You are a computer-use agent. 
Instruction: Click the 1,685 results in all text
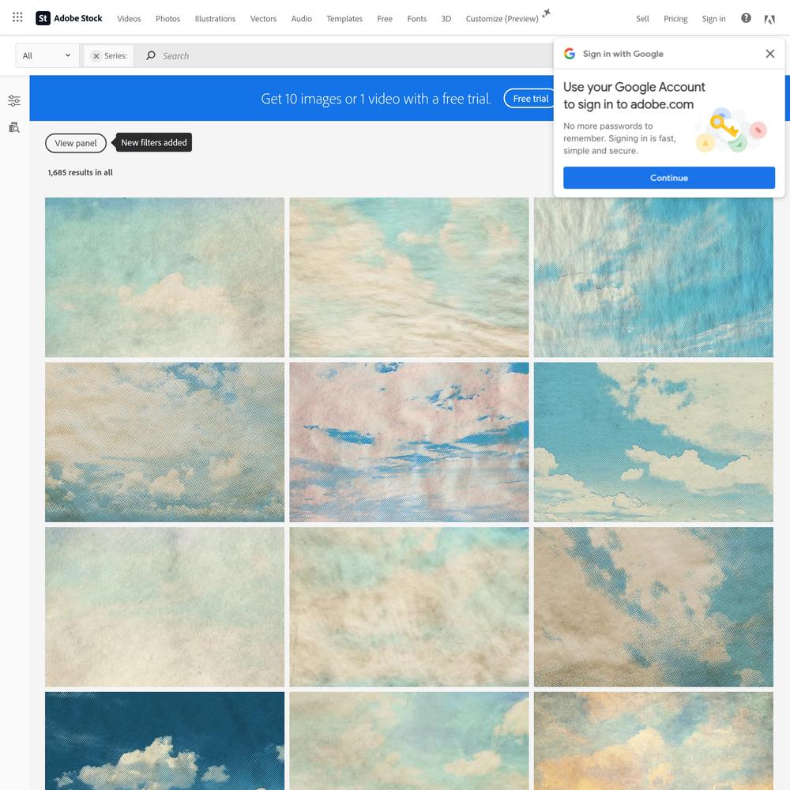click(x=80, y=172)
